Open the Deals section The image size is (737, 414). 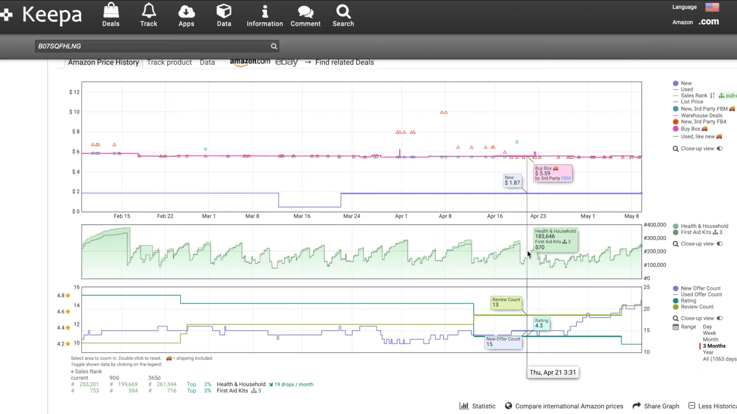(x=110, y=15)
